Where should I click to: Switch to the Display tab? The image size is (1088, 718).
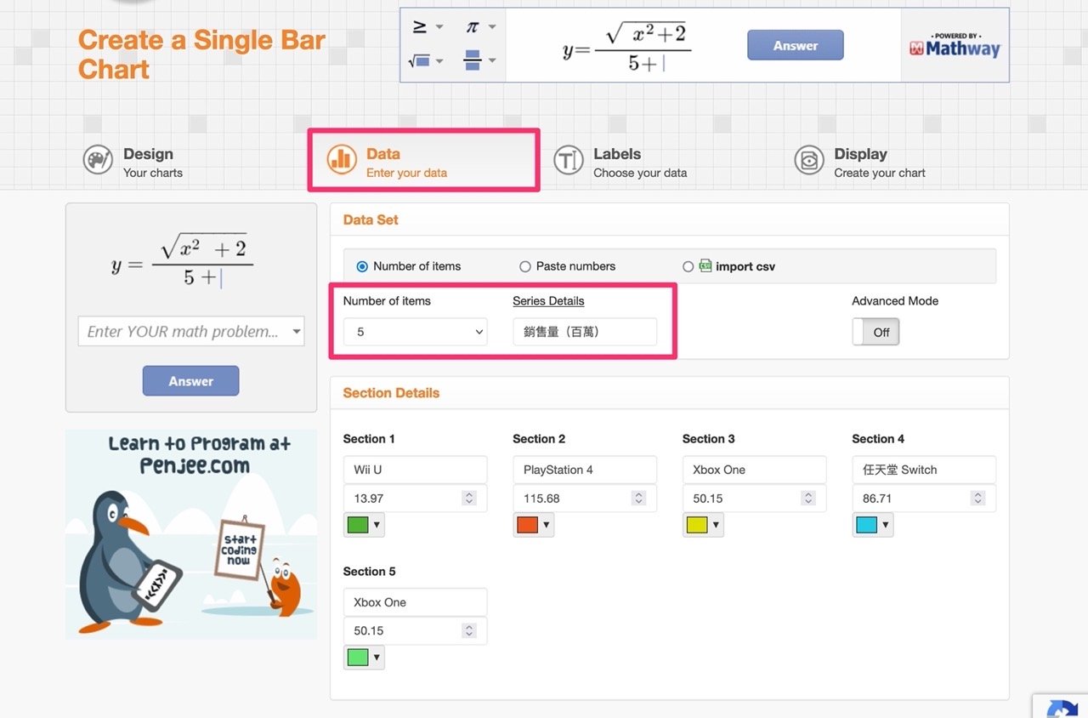(861, 162)
